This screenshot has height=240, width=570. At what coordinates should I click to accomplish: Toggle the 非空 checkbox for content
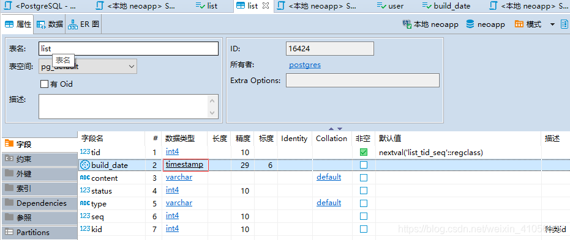click(x=364, y=178)
